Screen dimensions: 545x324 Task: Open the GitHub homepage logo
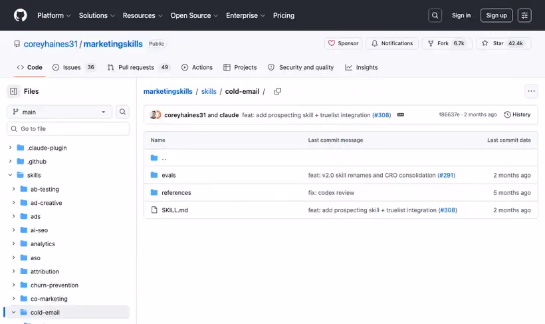tap(20, 15)
